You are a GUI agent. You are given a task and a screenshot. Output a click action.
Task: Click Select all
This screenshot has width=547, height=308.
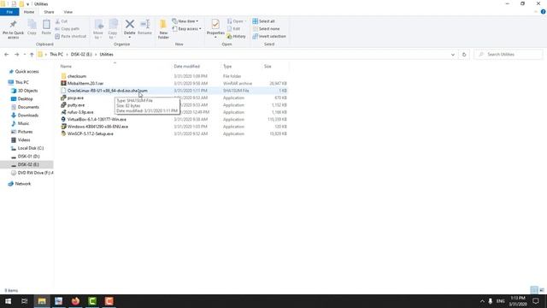coord(264,21)
